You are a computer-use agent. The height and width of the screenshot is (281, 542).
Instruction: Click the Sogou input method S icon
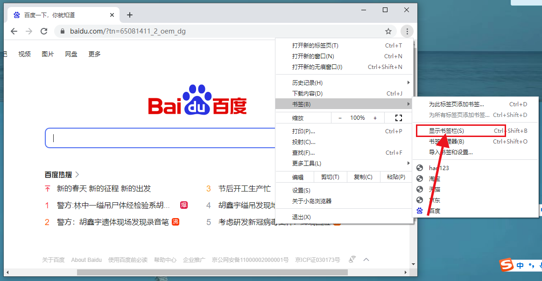tap(506, 265)
